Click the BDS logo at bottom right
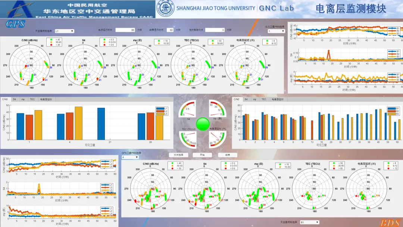Image resolution: width=403 pixels, height=227 pixels. coord(390,223)
